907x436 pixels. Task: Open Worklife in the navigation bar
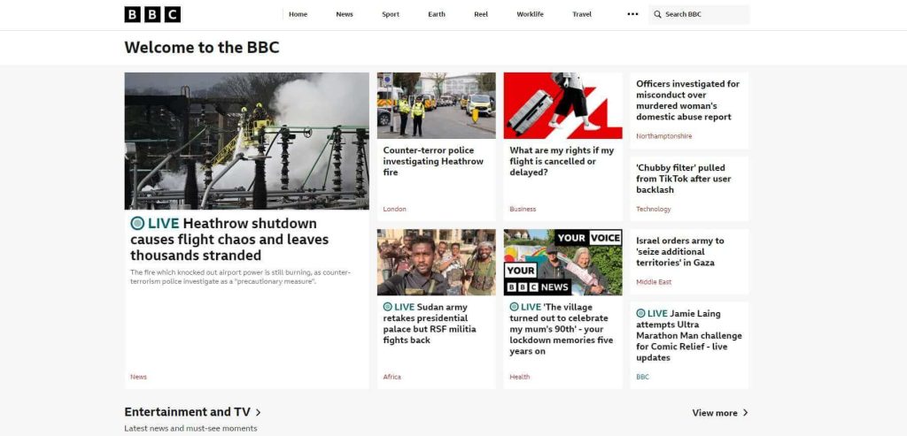coord(530,14)
